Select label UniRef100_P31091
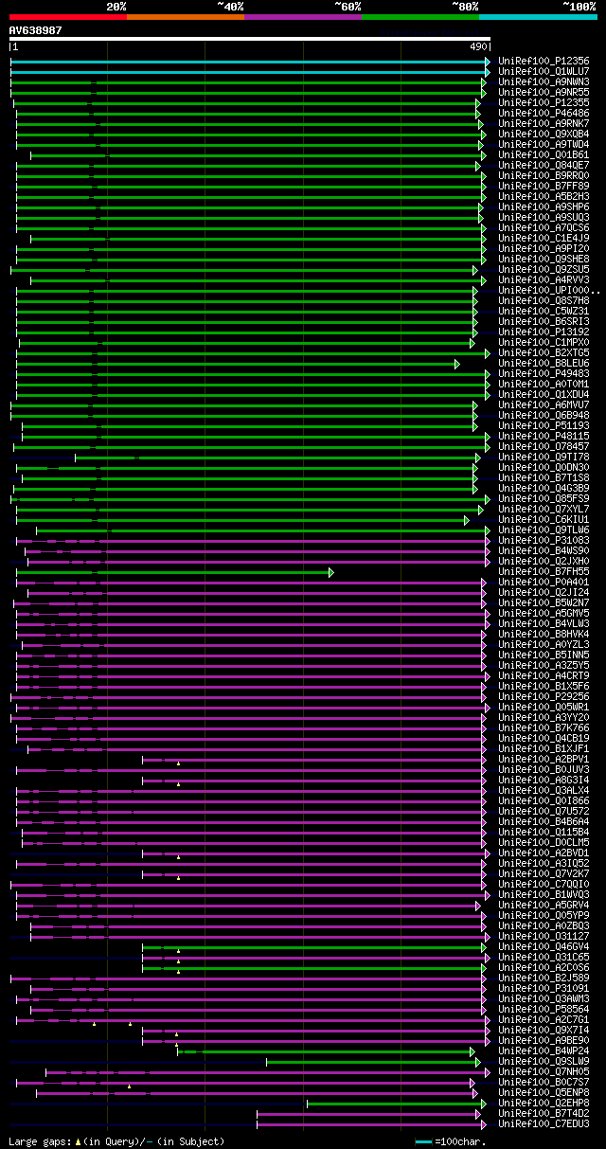 tap(544, 988)
